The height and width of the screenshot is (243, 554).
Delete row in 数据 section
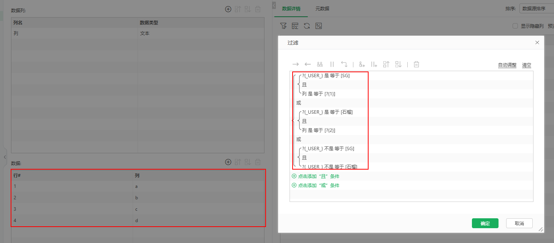click(x=258, y=162)
